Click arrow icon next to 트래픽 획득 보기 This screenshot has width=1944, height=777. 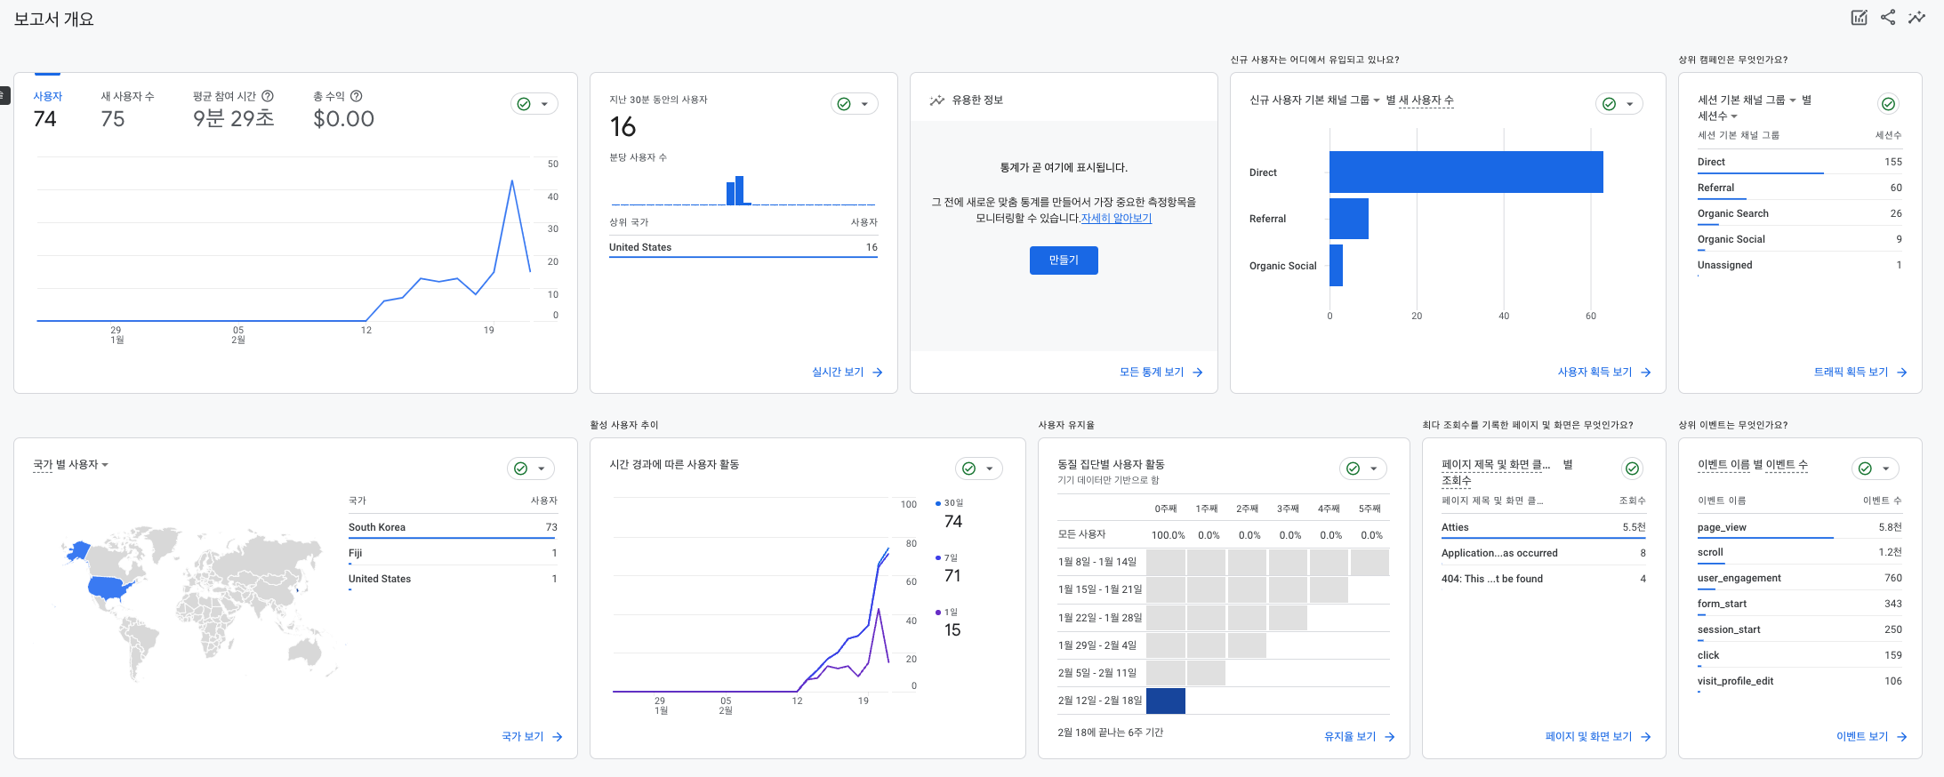pyautogui.click(x=1902, y=372)
